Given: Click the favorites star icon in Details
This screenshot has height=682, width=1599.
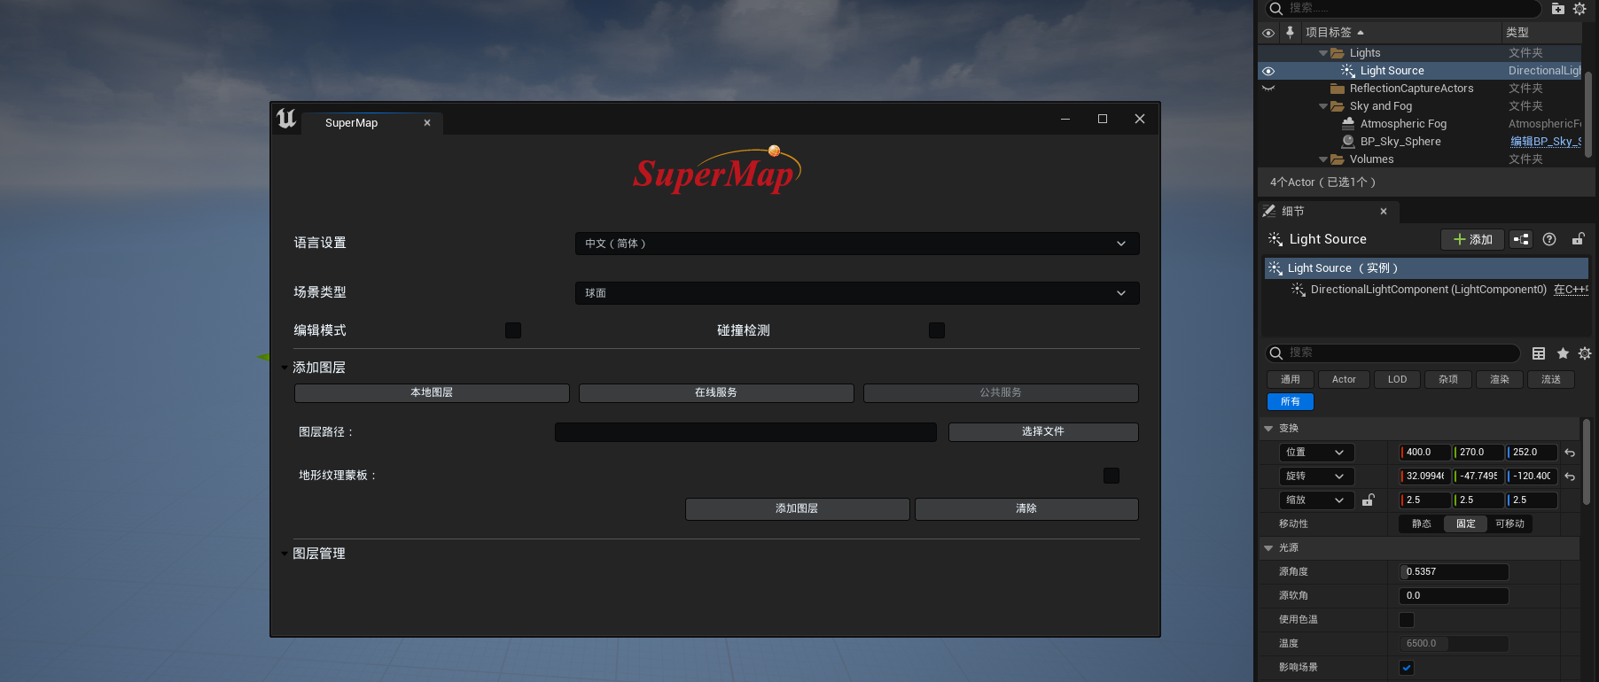Looking at the screenshot, I should coord(1563,353).
